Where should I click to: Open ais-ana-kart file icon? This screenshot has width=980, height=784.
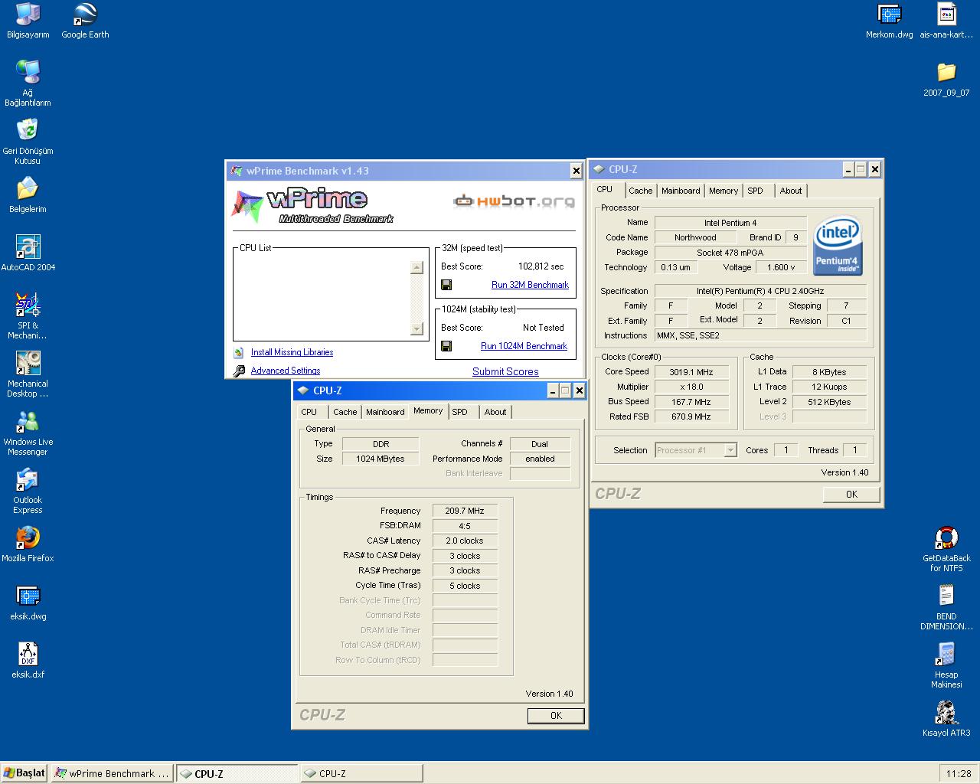tap(946, 21)
